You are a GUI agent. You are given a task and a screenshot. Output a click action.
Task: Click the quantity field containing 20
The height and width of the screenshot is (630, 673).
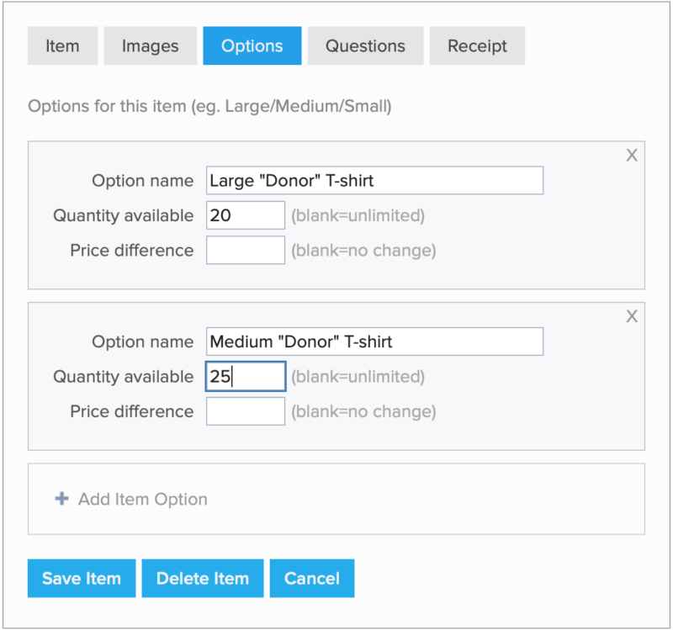[x=246, y=215]
